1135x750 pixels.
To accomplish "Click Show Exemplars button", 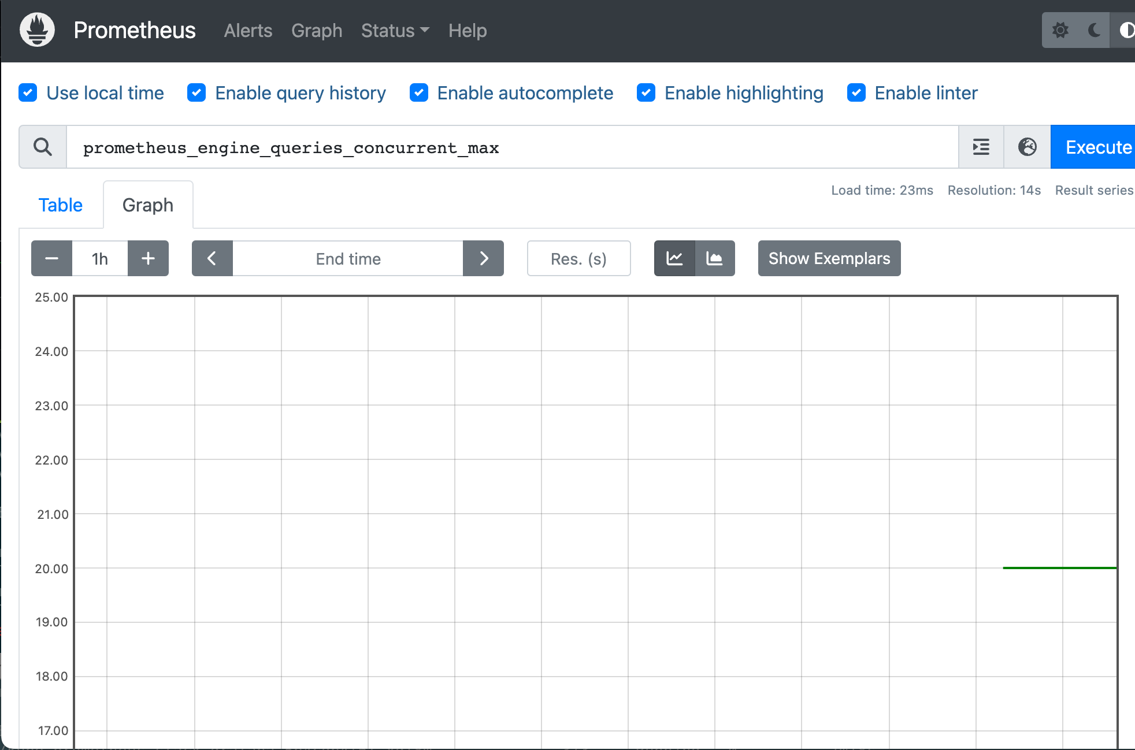I will pos(829,258).
